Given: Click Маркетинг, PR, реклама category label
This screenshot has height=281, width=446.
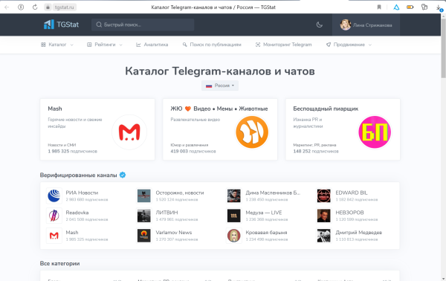Looking at the screenshot, I should tap(314, 145).
